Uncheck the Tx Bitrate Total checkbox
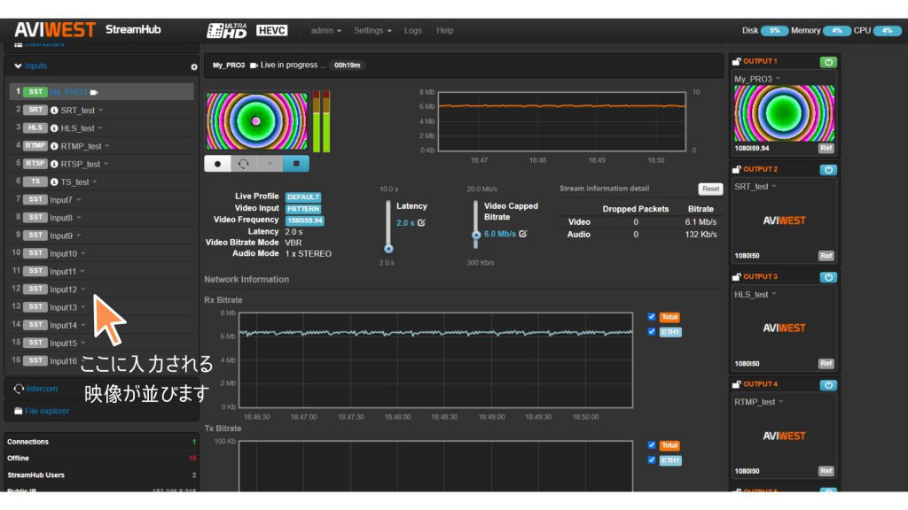The image size is (908, 510). [x=652, y=445]
